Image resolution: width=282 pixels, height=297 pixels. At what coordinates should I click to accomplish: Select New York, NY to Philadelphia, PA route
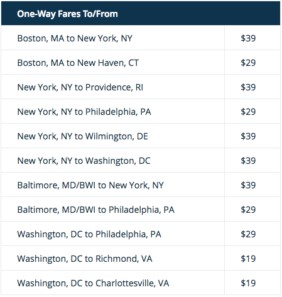coord(84,112)
